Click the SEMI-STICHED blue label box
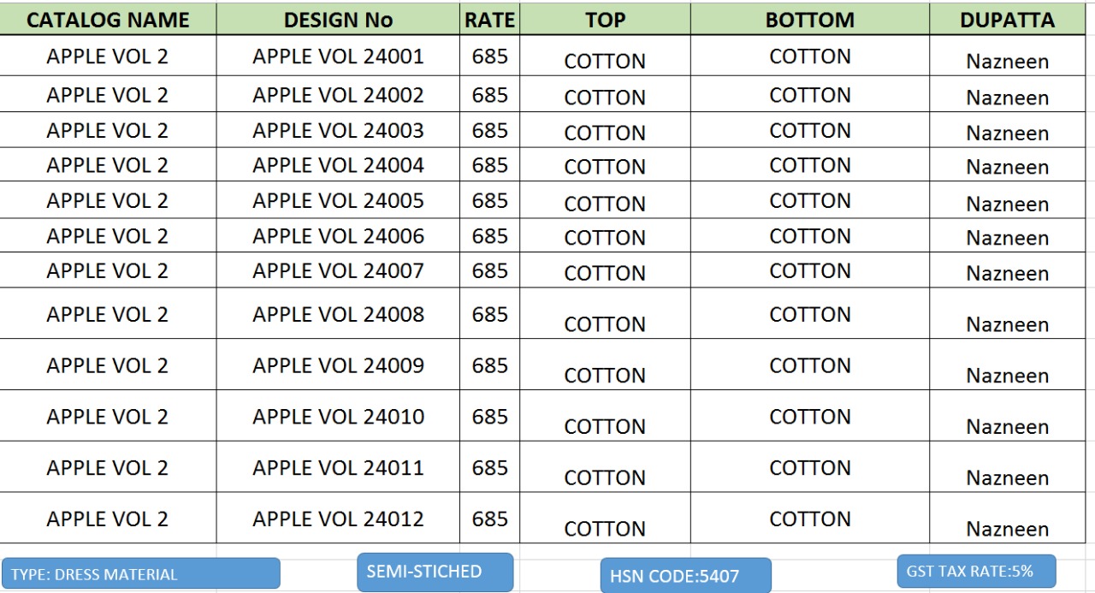 click(x=435, y=572)
